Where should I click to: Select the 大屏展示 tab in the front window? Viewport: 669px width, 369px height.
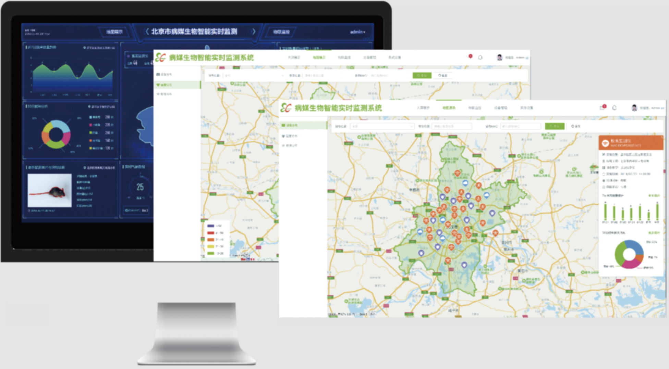[x=423, y=108]
